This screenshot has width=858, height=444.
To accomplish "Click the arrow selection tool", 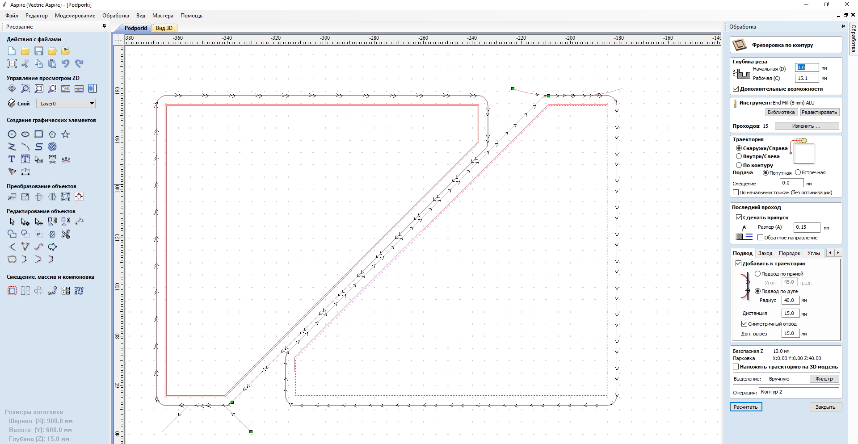I will pyautogui.click(x=12, y=222).
